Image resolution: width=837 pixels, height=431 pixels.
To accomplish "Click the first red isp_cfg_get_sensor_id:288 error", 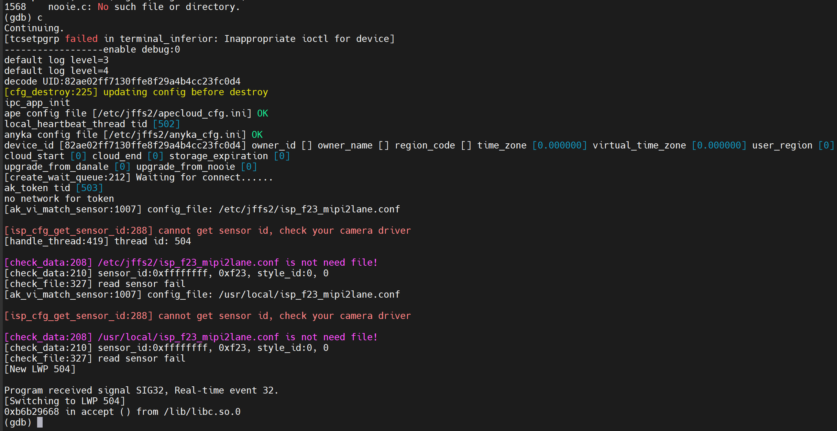I will 208,231.
